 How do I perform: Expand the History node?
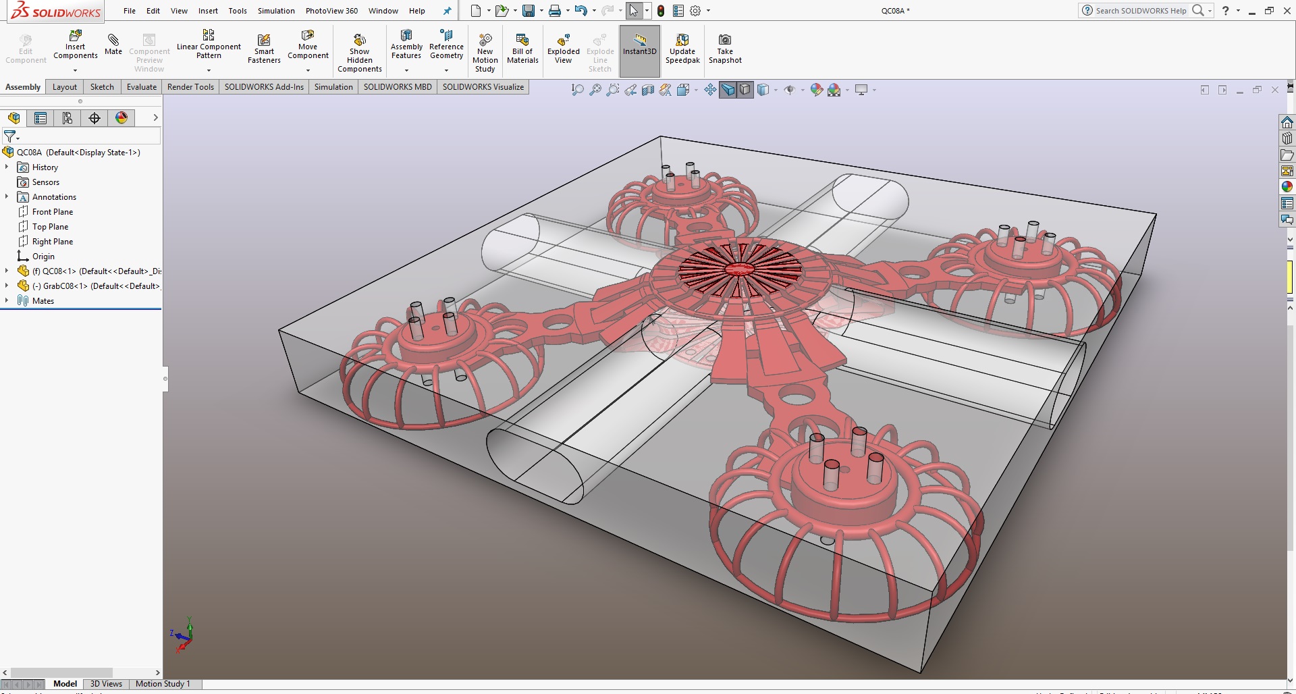tap(7, 167)
